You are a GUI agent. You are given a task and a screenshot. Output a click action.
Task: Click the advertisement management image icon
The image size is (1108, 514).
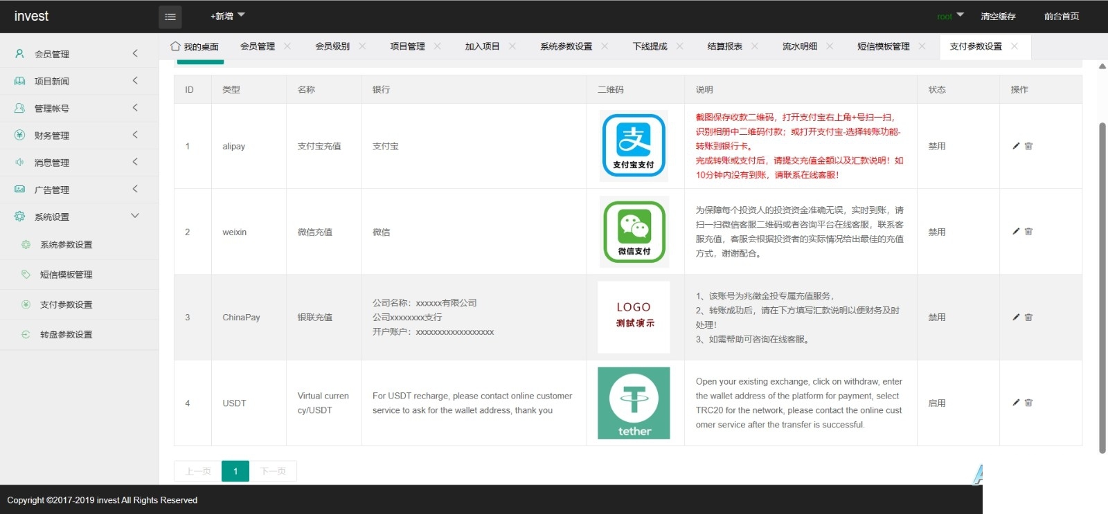coord(19,189)
